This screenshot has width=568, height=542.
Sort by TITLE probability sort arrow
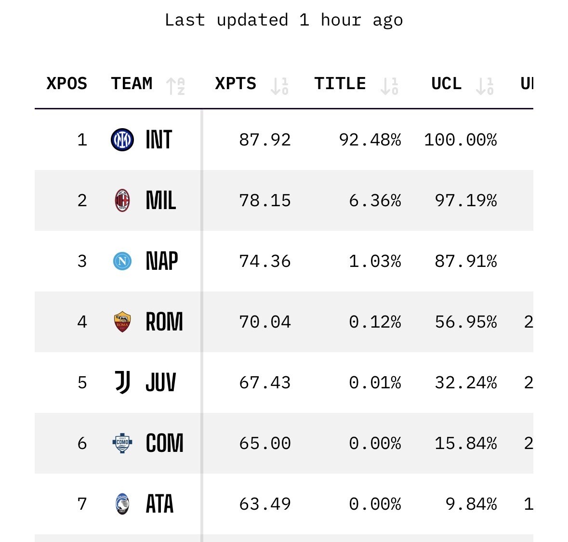coord(389,86)
